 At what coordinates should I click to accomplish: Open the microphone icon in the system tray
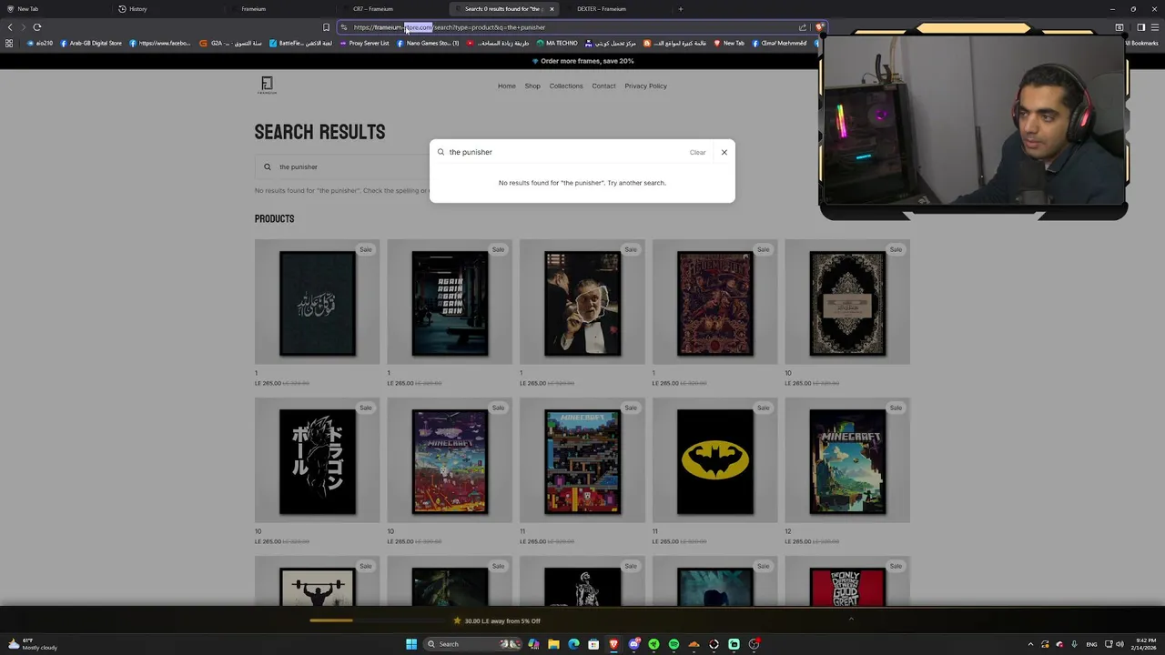pyautogui.click(x=1074, y=644)
